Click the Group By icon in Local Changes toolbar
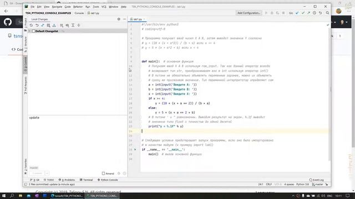 coord(62,25)
